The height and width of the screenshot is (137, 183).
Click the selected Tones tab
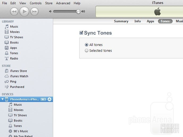pos(165,21)
